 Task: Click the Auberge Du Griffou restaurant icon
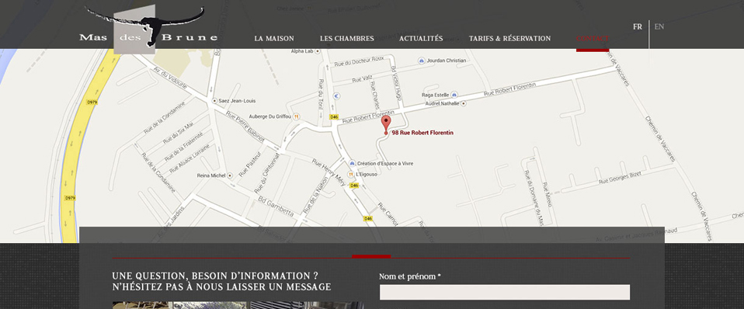click(x=296, y=116)
